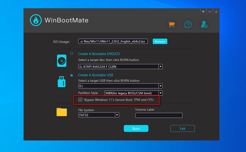Click the USB flash drive icon
246x152 pixels.
click(62, 82)
